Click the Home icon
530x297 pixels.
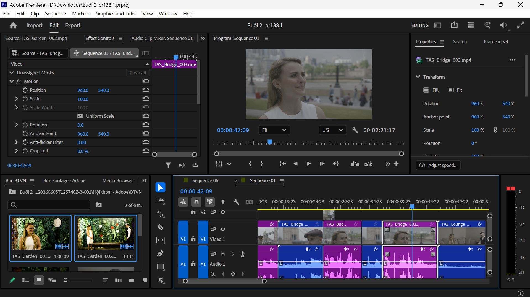13,25
